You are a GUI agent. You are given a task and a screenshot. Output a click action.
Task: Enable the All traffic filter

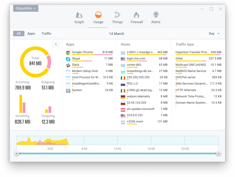tap(19, 33)
